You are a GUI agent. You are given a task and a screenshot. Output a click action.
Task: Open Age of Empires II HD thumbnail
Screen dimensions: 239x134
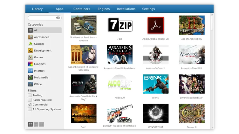point(192,25)
